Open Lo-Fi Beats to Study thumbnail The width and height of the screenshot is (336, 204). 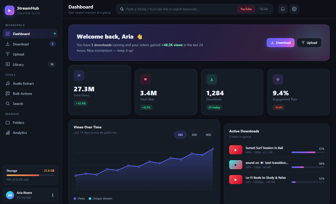point(236,180)
